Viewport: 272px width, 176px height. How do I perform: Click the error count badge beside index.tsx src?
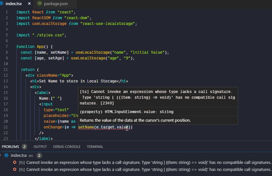(39, 156)
